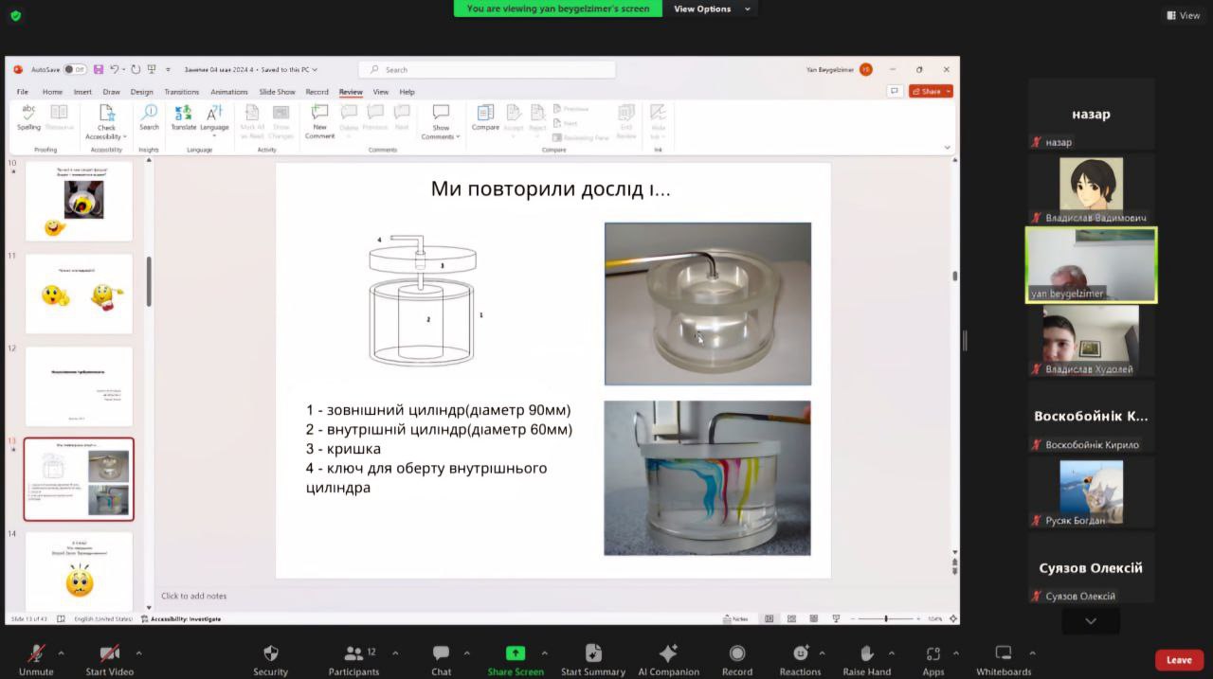Click the Raise Hand icon
Viewport: 1213px width, 679px height.
pos(866,653)
